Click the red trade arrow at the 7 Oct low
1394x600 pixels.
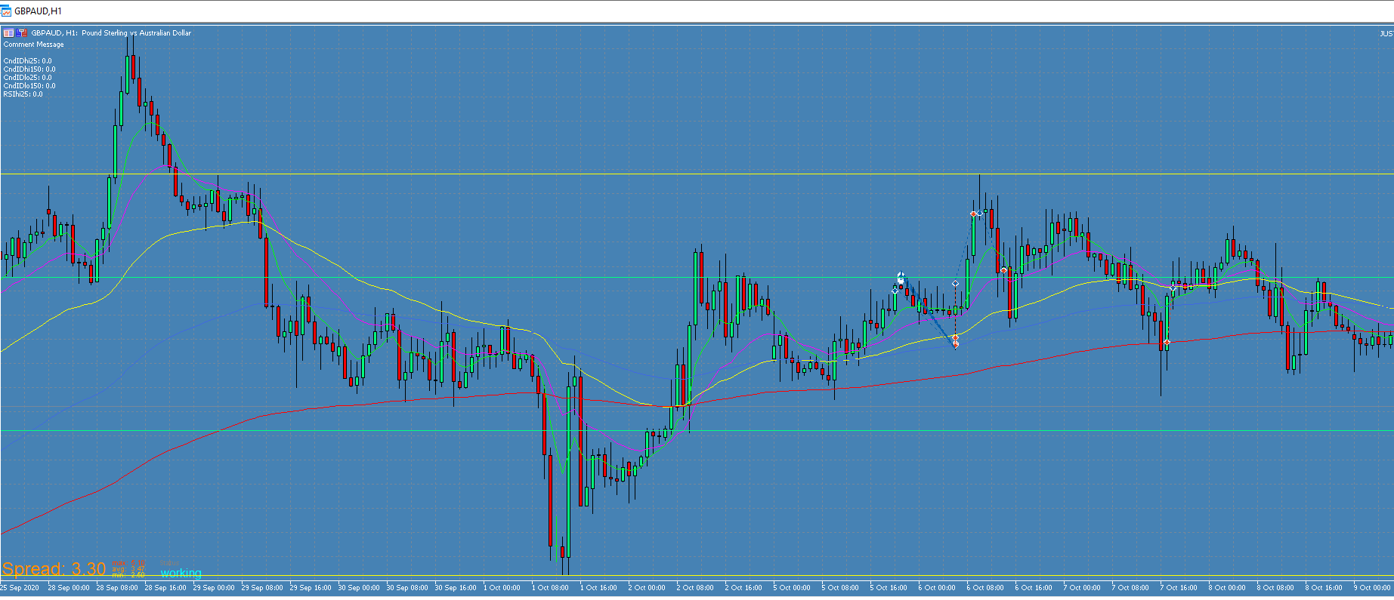point(1167,343)
